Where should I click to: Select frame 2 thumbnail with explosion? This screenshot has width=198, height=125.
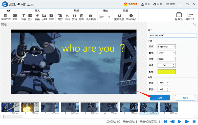(x=30, y=107)
